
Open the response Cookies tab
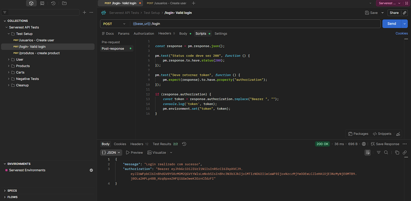120,144
